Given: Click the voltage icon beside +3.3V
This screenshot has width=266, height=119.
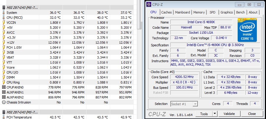Looking at the screenshot, I should (x=4, y=37).
